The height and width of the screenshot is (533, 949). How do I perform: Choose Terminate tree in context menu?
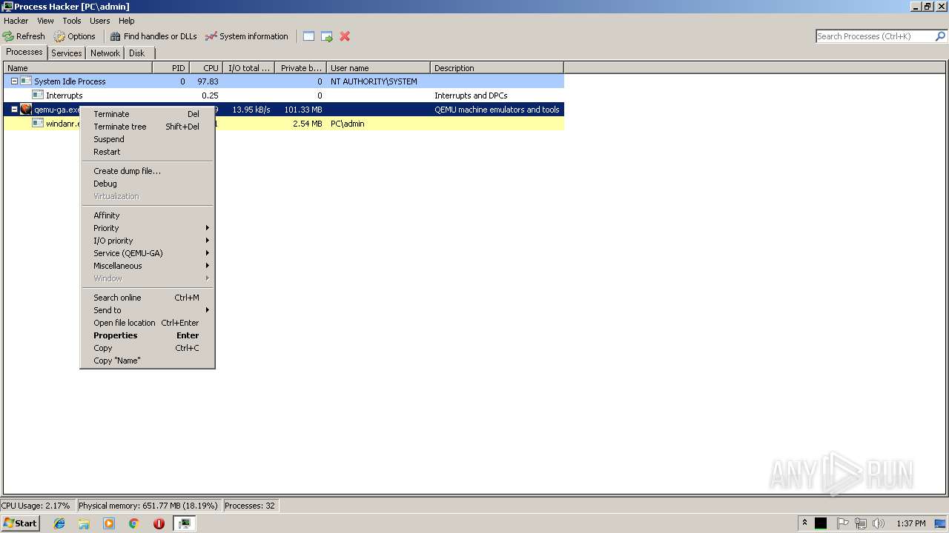click(148, 127)
